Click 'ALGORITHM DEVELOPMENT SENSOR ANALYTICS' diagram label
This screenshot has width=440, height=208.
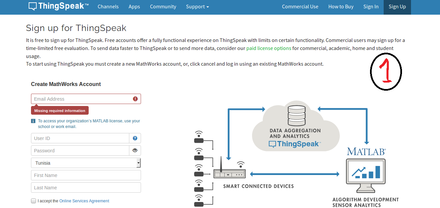click(366, 202)
